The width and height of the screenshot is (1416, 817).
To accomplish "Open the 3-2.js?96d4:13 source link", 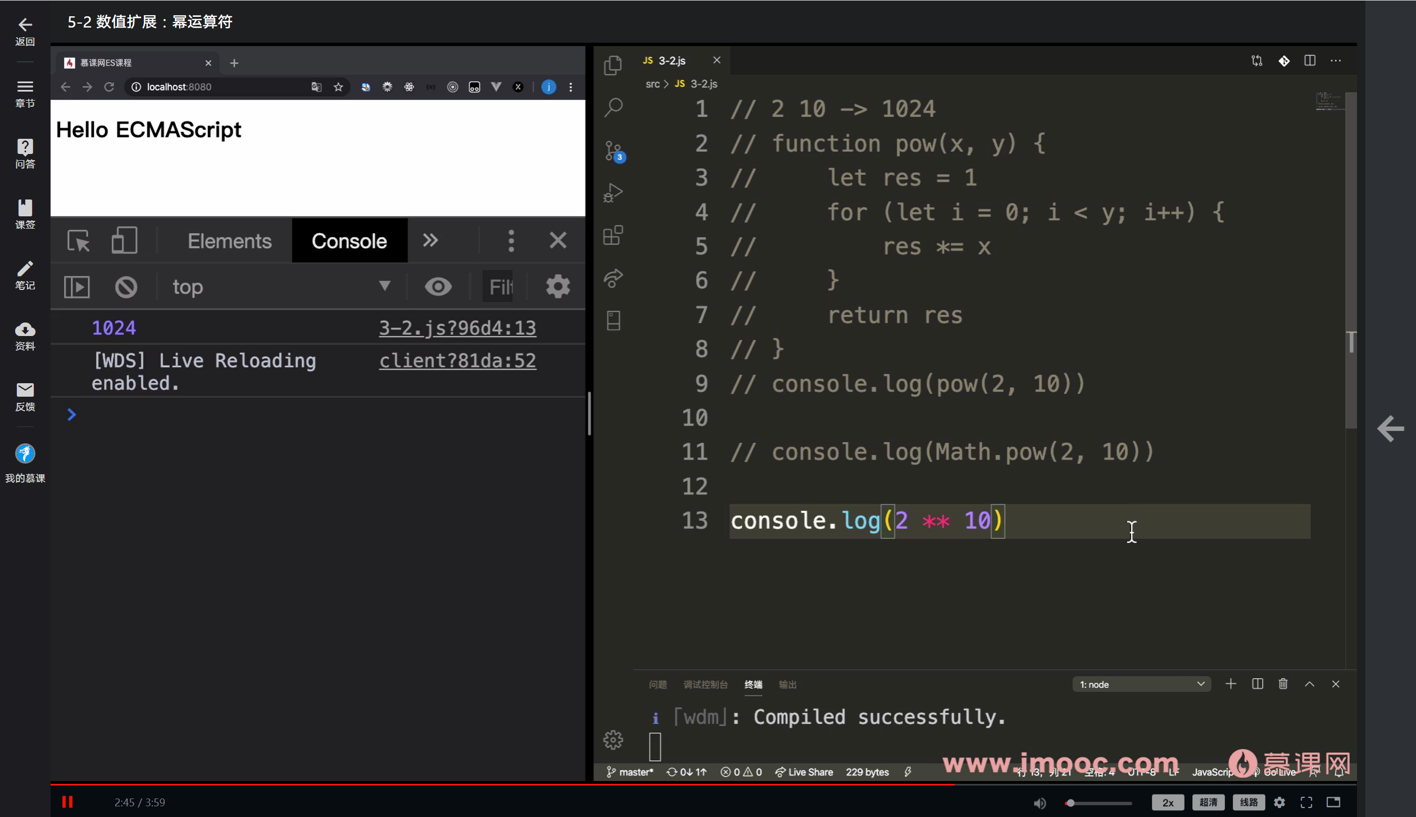I will coord(457,328).
